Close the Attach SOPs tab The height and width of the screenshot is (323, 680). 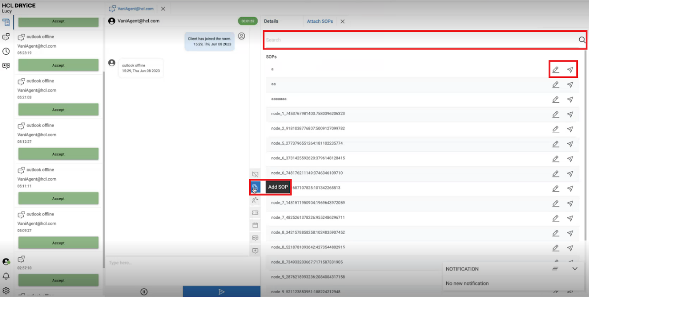point(342,21)
